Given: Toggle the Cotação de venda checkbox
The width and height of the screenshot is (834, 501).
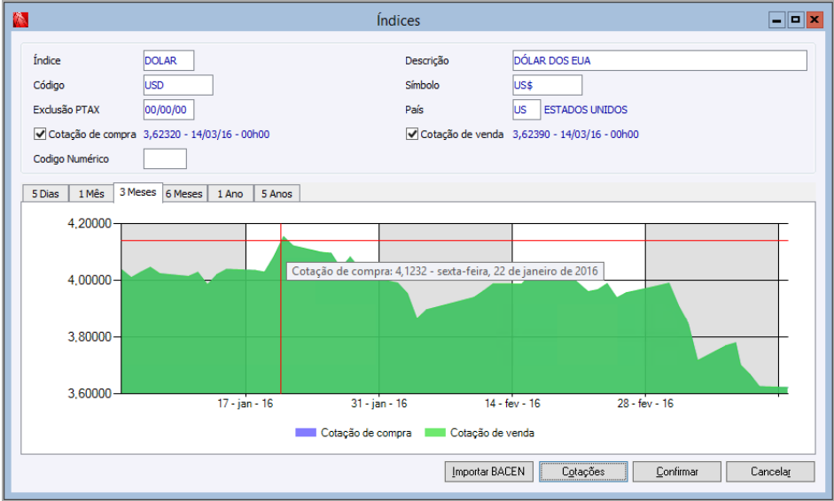Looking at the screenshot, I should [x=411, y=134].
